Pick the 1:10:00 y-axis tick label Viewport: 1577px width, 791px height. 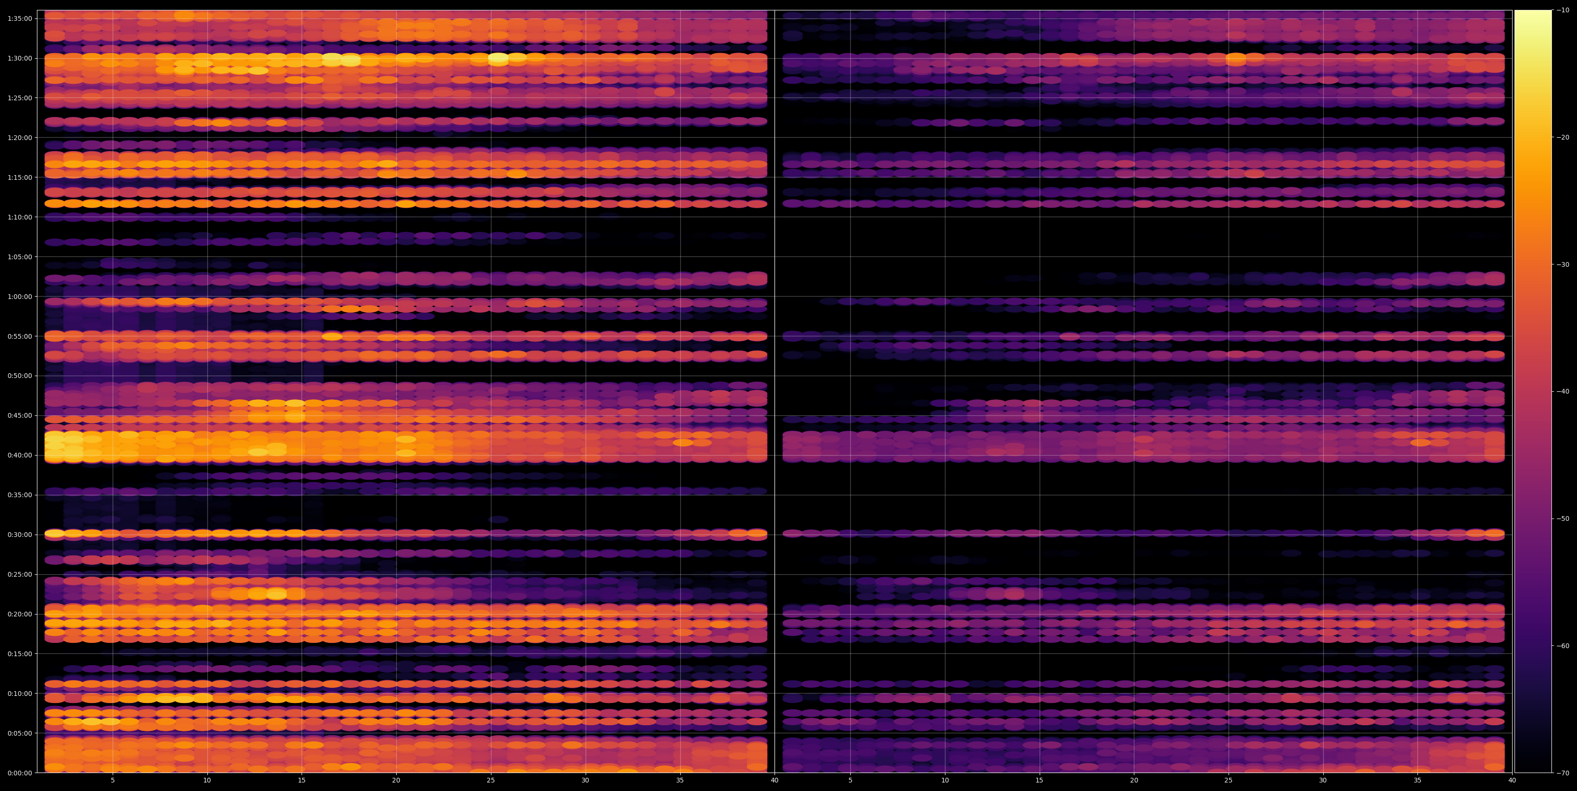click(19, 217)
